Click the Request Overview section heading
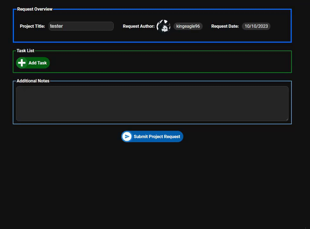 pos(35,9)
